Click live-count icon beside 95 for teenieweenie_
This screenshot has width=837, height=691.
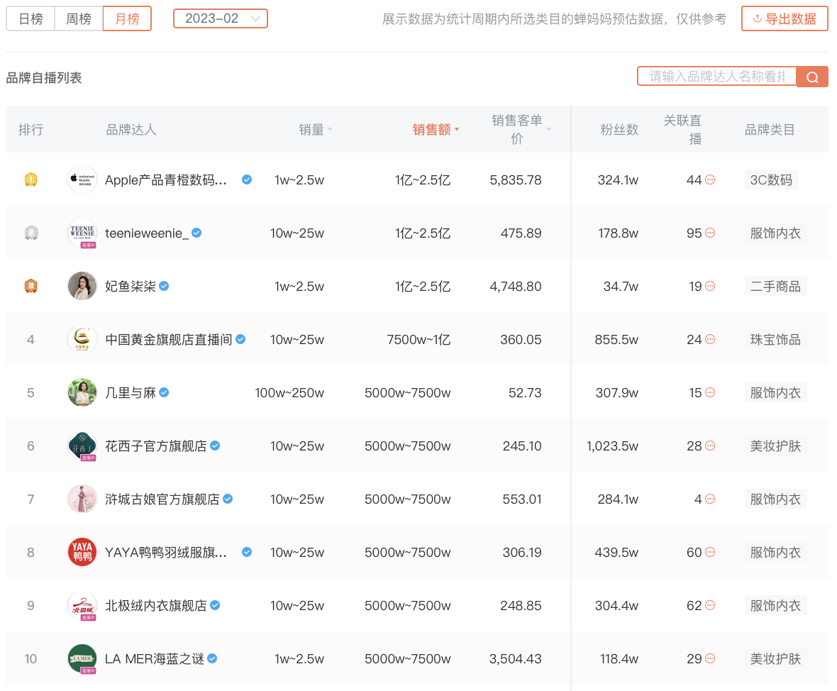click(x=710, y=233)
